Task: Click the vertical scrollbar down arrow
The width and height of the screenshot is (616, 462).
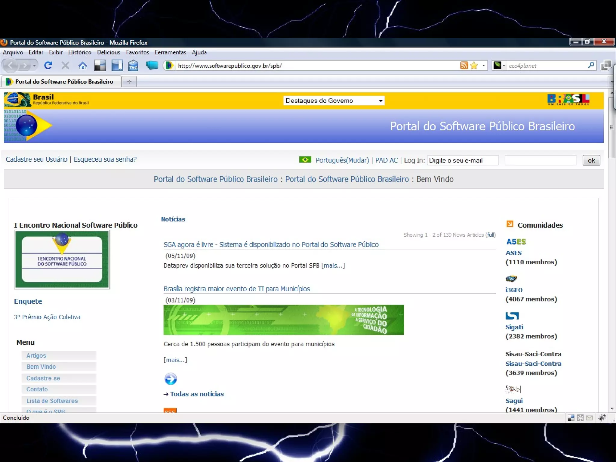Action: [612, 409]
